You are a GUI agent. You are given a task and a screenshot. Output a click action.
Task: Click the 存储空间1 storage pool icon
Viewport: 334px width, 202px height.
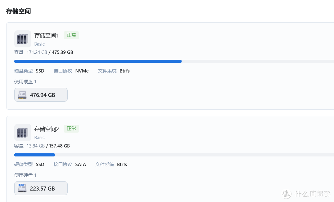tap(22, 39)
